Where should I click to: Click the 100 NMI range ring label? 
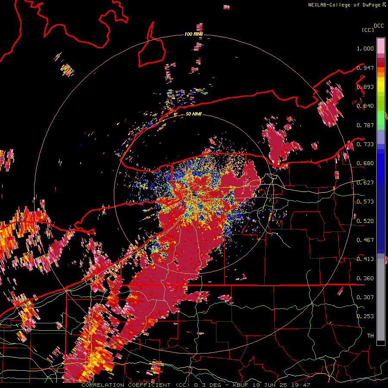[194, 34]
